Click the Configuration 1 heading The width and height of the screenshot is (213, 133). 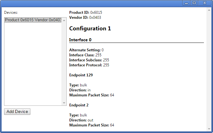click(90, 28)
